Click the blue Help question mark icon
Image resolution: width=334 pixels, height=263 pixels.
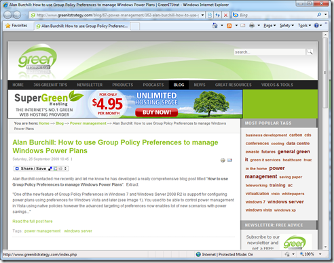tap(316, 26)
